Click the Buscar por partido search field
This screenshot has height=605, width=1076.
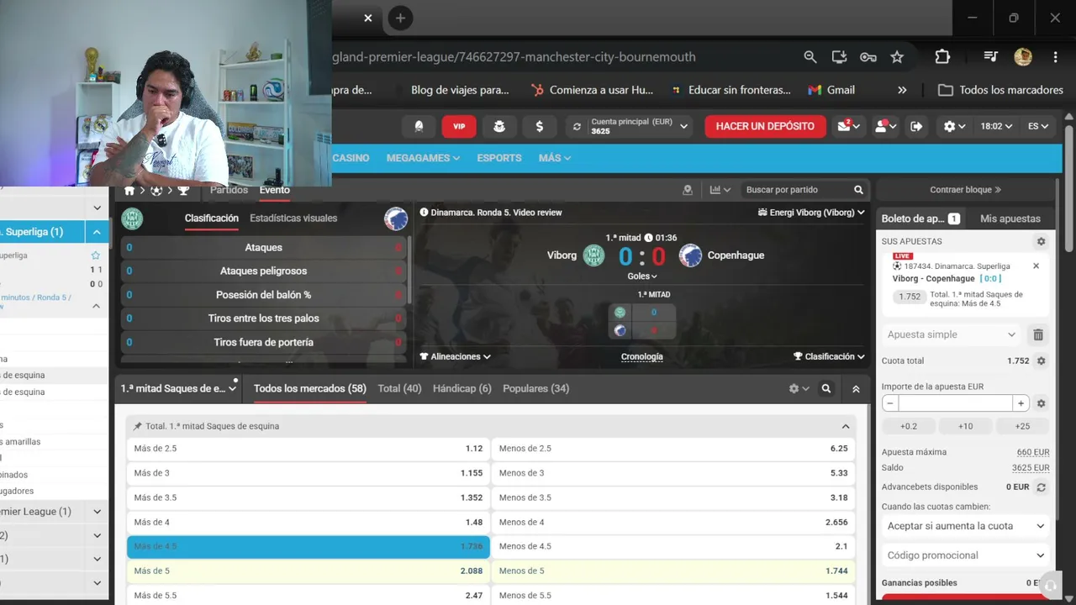[797, 190]
